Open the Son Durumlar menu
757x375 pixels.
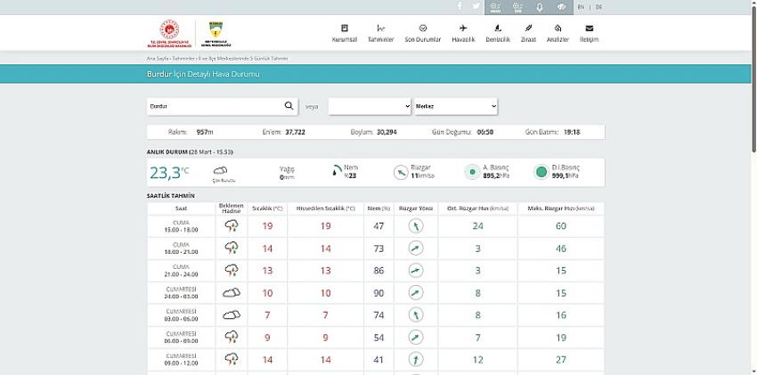click(x=423, y=33)
